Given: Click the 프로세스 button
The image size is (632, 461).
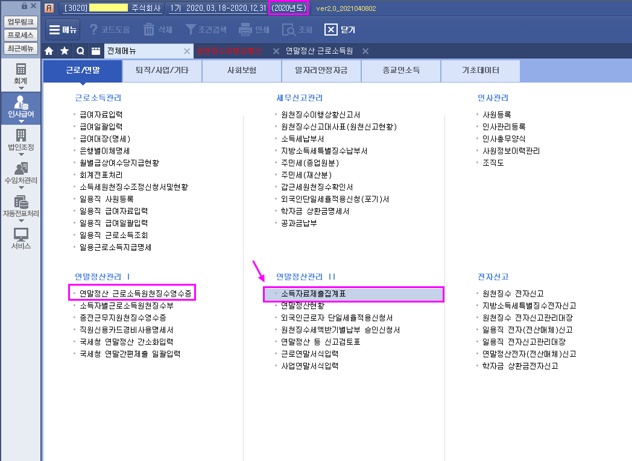Looking at the screenshot, I should [21, 35].
